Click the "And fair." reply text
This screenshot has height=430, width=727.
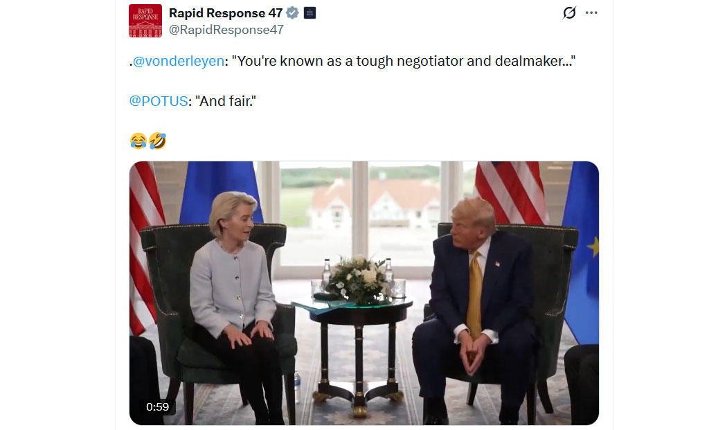point(226,101)
